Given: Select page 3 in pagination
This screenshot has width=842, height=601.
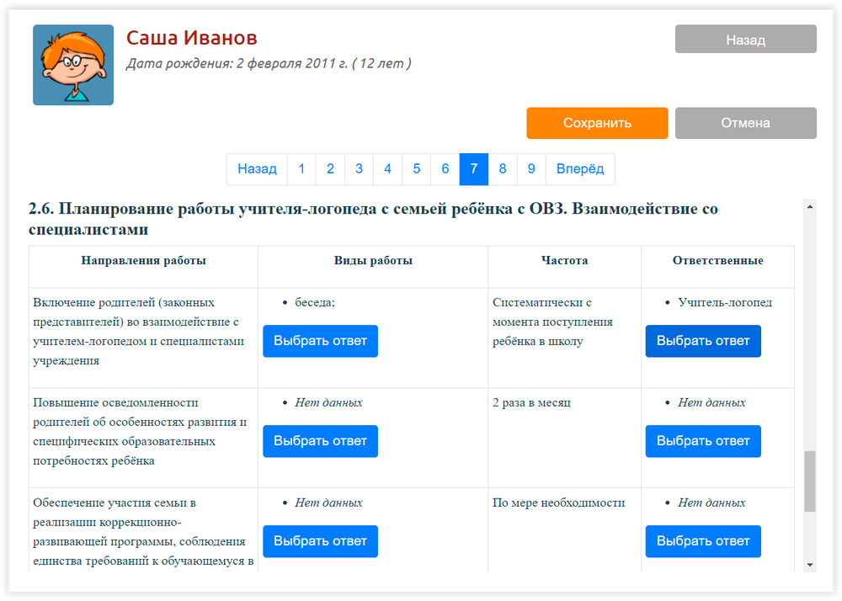Looking at the screenshot, I should 359,169.
